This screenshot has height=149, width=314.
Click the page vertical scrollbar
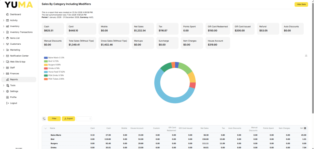(x=312, y=58)
